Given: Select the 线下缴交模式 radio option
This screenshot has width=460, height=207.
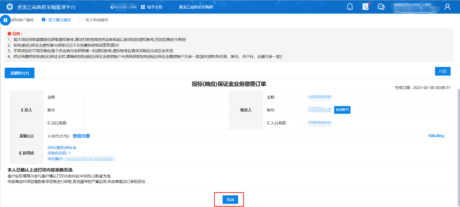Looking at the screenshot, I should [44, 20].
